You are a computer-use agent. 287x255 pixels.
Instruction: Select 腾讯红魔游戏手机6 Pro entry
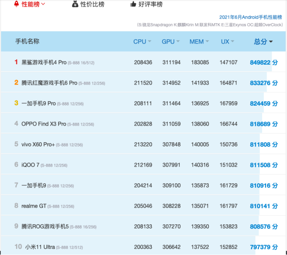tap(49, 83)
